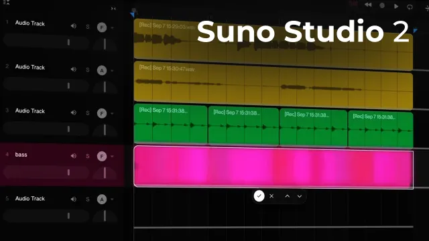
Task: Open the dropdown arrow on Audio Track 2
Action: coord(112,71)
